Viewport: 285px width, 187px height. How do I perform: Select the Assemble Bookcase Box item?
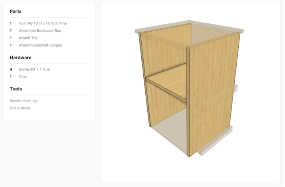click(x=40, y=31)
